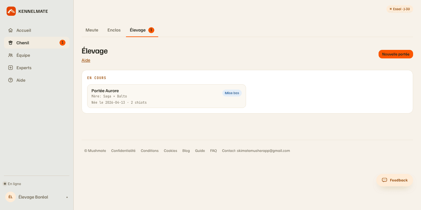The width and height of the screenshot is (421, 210).
Task: Select the Élevage tab
Action: 142,30
